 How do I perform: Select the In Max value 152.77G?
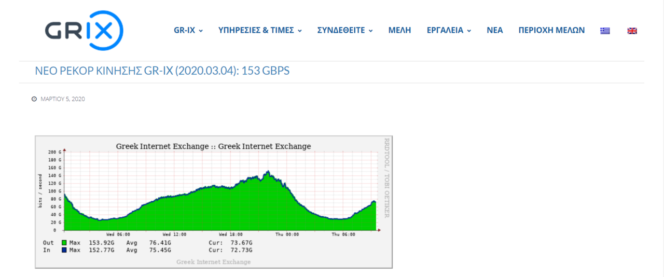tap(101, 250)
